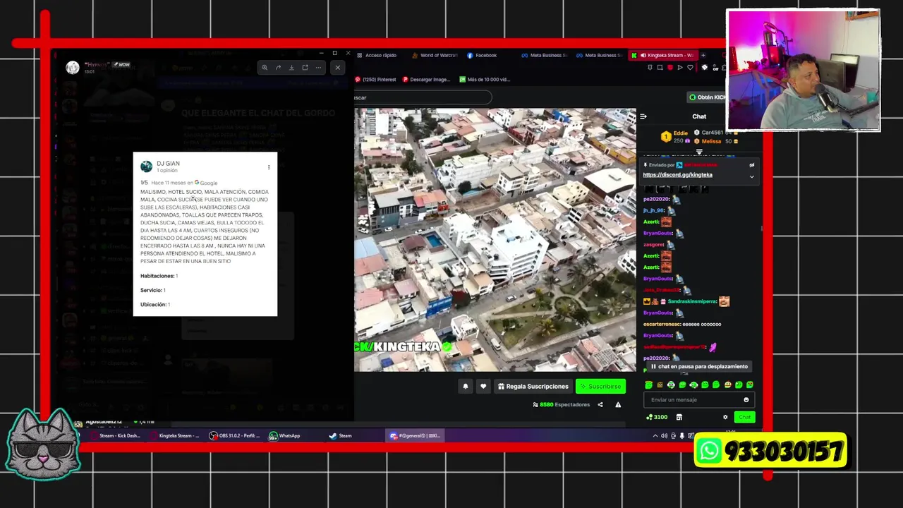The image size is (903, 508).
Task: Open Steam from the taskbar
Action: (x=341, y=436)
